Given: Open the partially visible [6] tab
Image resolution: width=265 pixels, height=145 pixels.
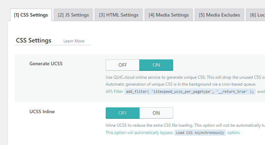Looking at the screenshot, I should pyautogui.click(x=256, y=15).
